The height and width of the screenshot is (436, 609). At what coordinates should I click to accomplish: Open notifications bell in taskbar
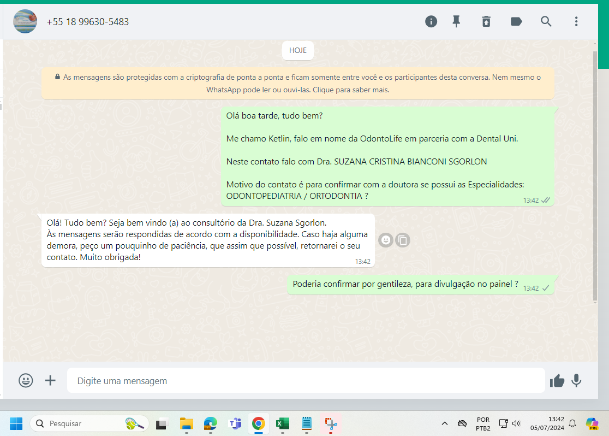(572, 423)
